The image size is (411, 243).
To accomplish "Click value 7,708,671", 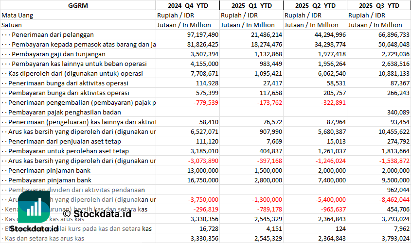I will pyautogui.click(x=204, y=73).
